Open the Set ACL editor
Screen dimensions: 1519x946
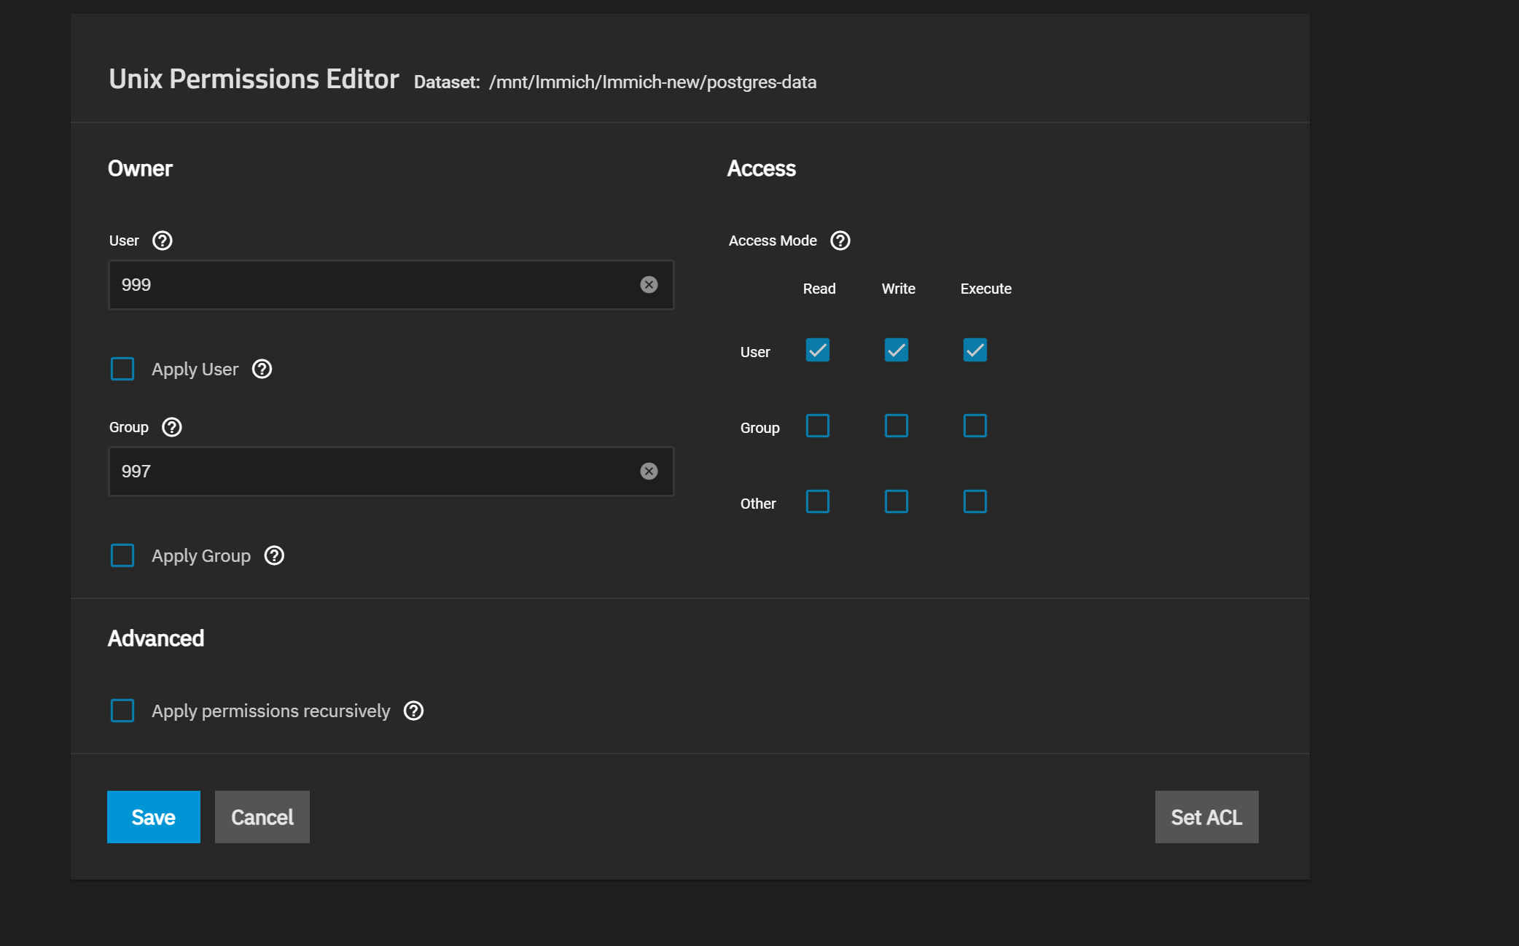click(1206, 817)
